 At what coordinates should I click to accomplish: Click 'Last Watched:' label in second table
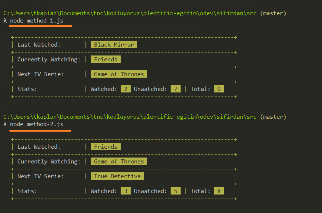(x=39, y=146)
